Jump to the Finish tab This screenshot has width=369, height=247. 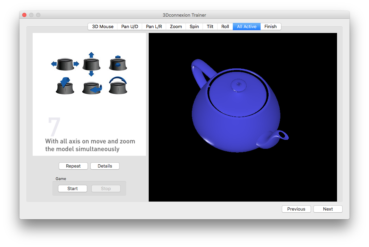point(270,26)
